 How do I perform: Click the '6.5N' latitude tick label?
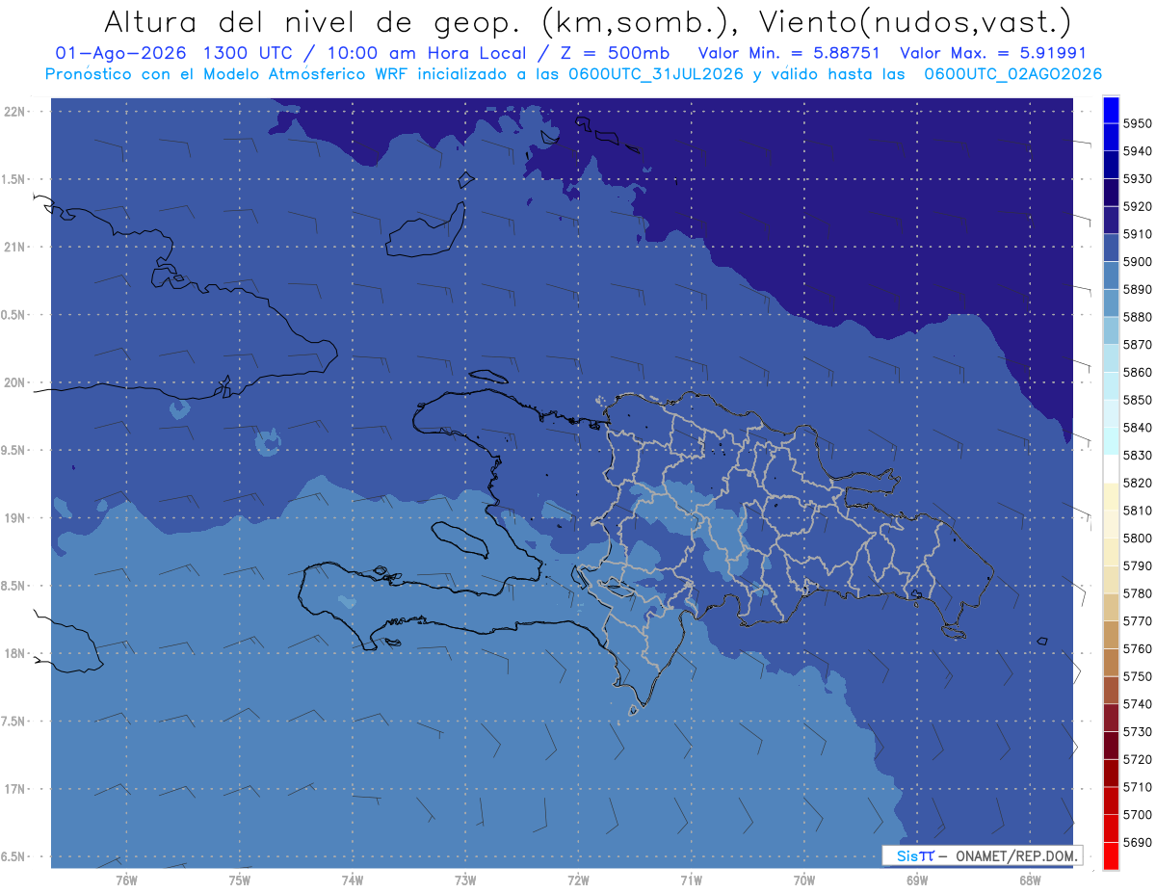13,856
